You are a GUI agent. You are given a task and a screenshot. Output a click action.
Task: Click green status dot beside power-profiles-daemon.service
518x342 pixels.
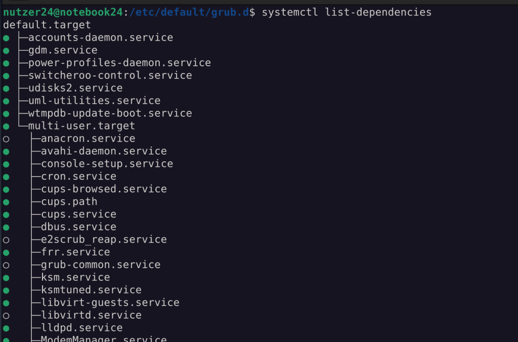(x=6, y=63)
